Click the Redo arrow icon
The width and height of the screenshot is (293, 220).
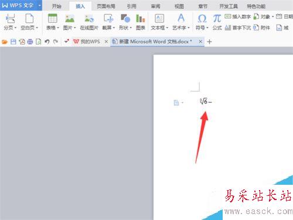56,42
